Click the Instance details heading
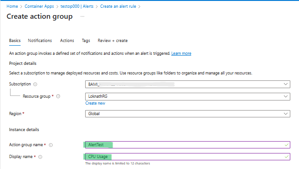Screen dimensions: 299x169 tap(24, 130)
